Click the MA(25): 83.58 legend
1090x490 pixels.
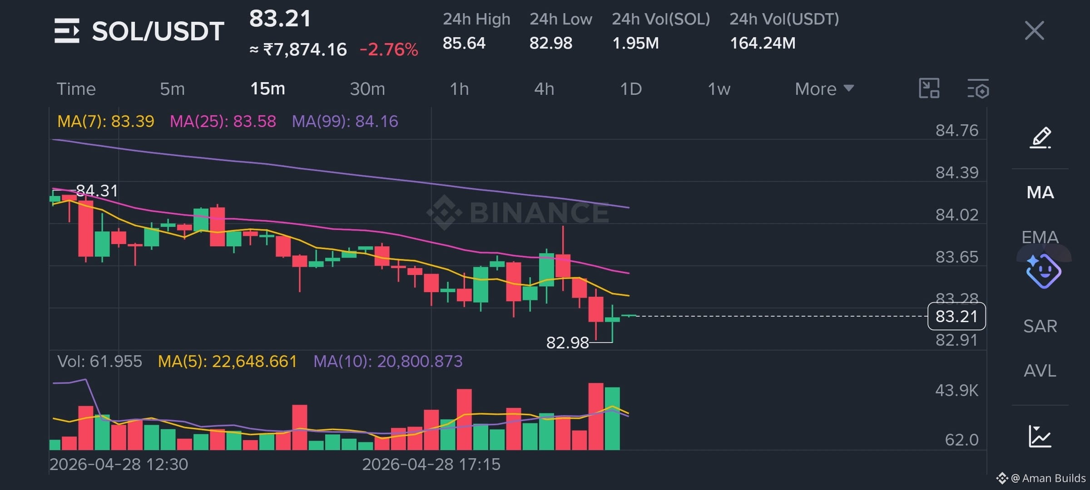tap(223, 121)
